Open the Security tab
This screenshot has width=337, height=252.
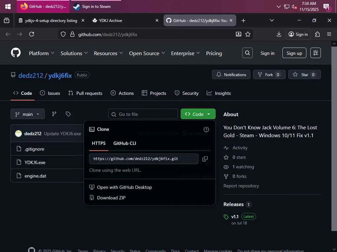click(x=187, y=93)
